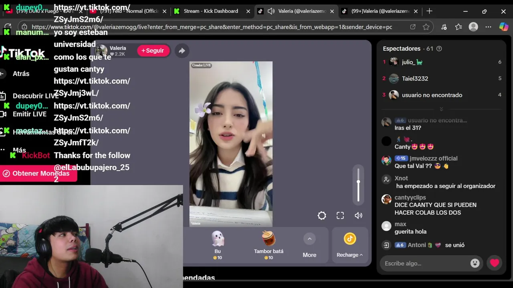Click the TikTok logo
Viewport: 513px width, 288px height.
point(24,53)
